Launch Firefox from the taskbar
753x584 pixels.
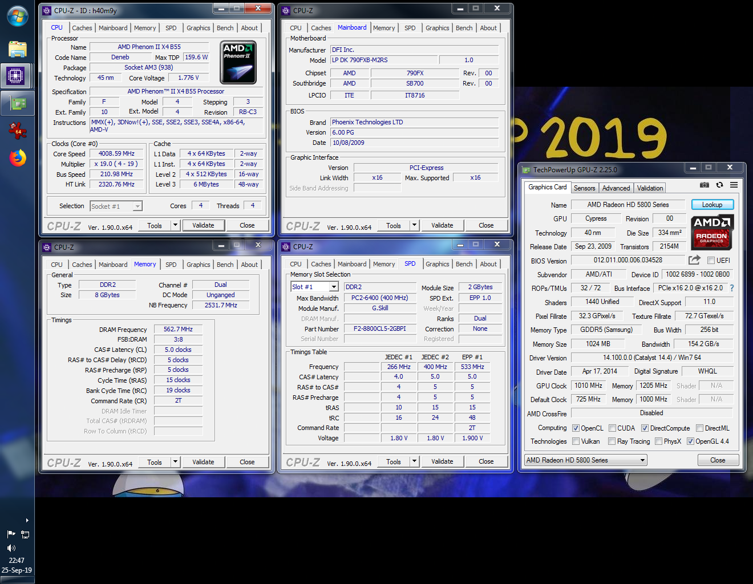pos(18,158)
